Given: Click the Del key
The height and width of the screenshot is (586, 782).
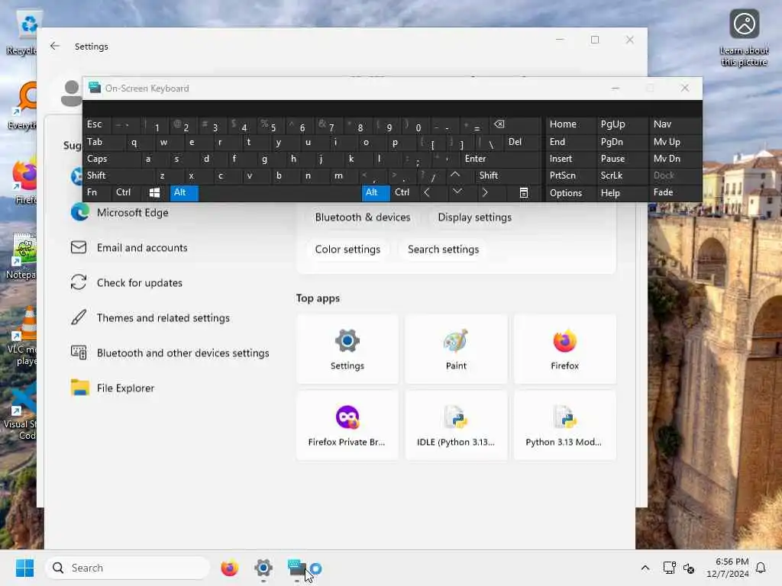Looking at the screenshot, I should 522,142.
